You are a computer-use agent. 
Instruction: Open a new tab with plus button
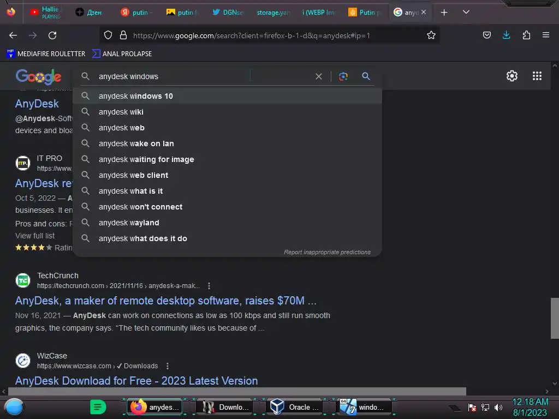point(444,13)
